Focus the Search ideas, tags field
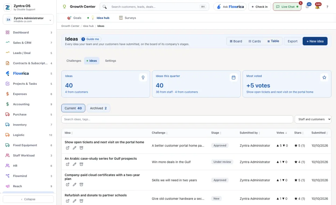This screenshot has height=205, width=336. coord(177,119)
